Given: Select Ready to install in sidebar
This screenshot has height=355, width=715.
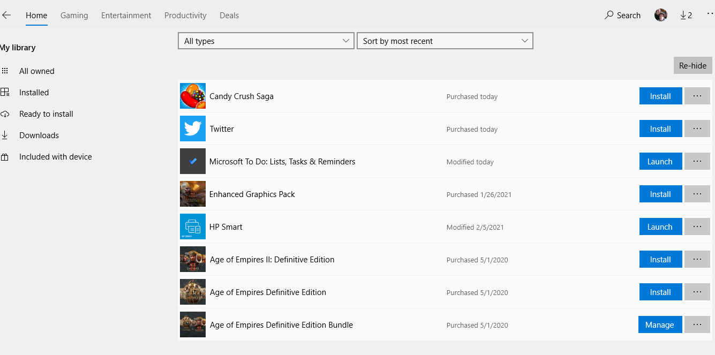Looking at the screenshot, I should tap(46, 114).
